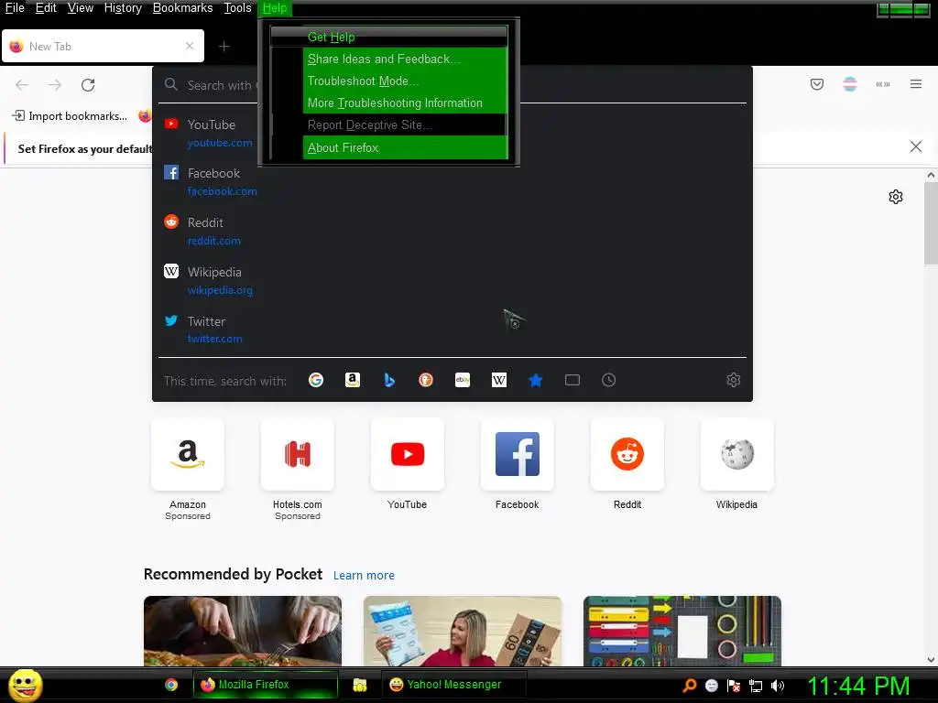Open the Edit menu
Image resolution: width=938 pixels, height=703 pixels.
coord(46,7)
